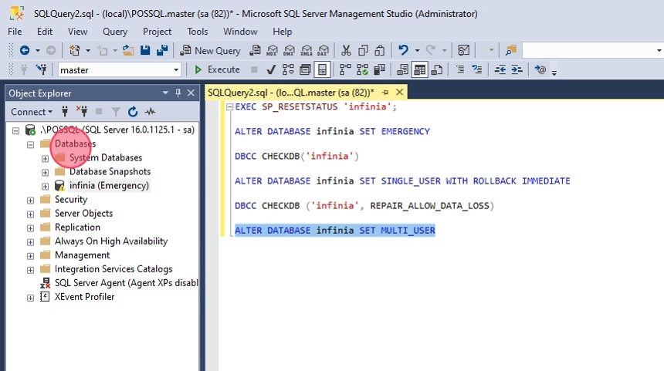The width and height of the screenshot is (664, 371).
Task: Click the Save All icon
Action: (x=162, y=50)
